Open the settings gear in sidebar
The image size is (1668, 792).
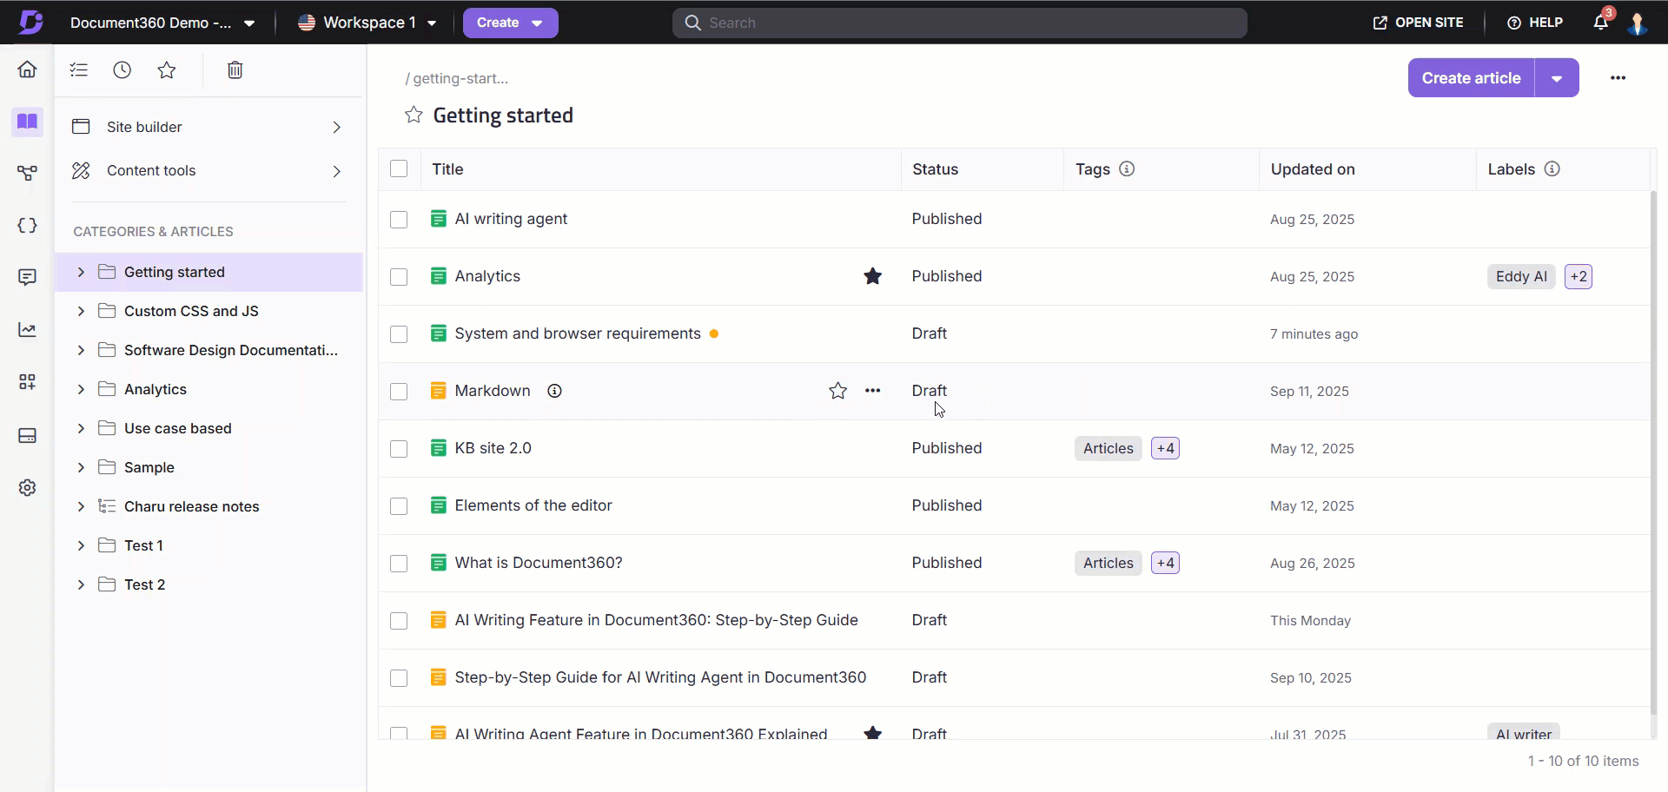tap(27, 488)
